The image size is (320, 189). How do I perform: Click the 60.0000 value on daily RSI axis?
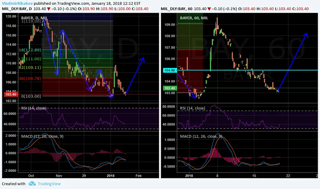pos(10,114)
